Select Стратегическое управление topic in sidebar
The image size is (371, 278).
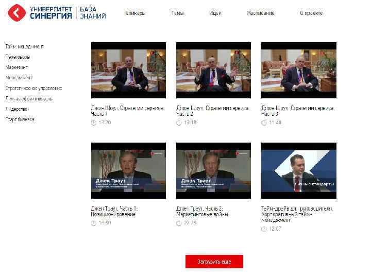coord(33,88)
